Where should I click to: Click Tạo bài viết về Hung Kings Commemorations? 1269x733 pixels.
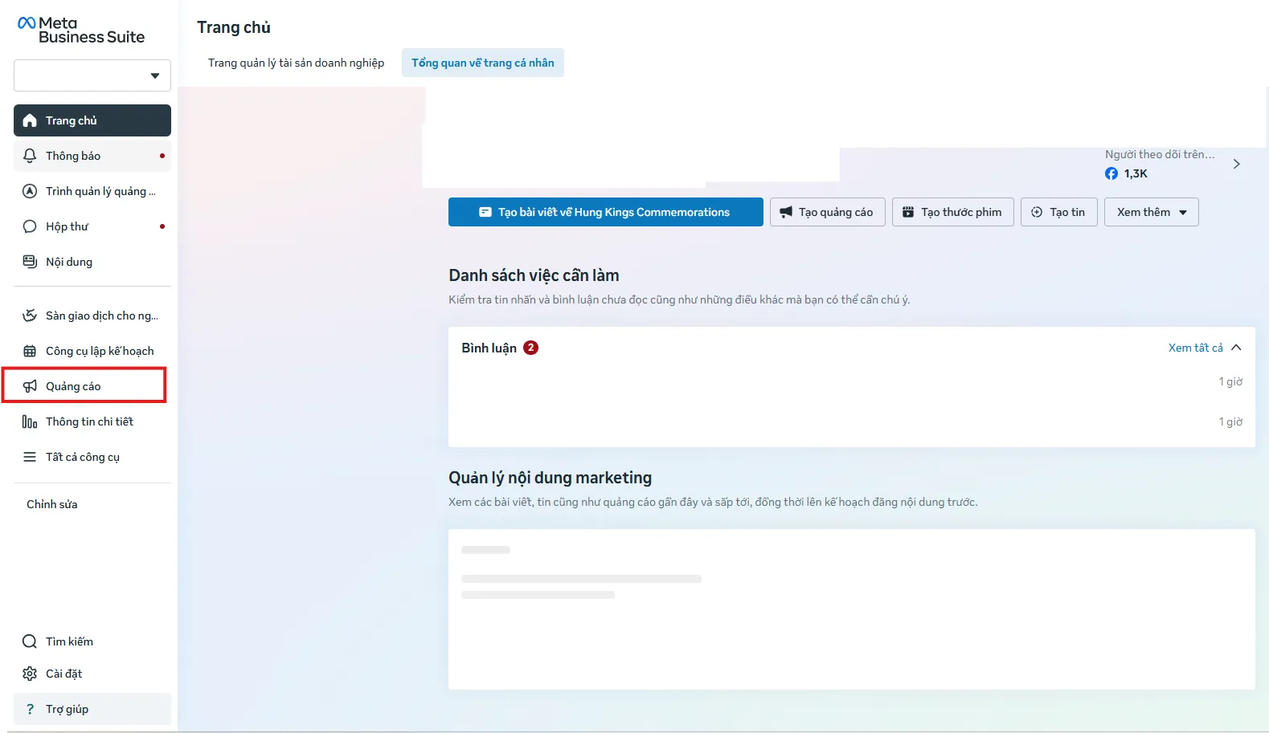point(606,212)
